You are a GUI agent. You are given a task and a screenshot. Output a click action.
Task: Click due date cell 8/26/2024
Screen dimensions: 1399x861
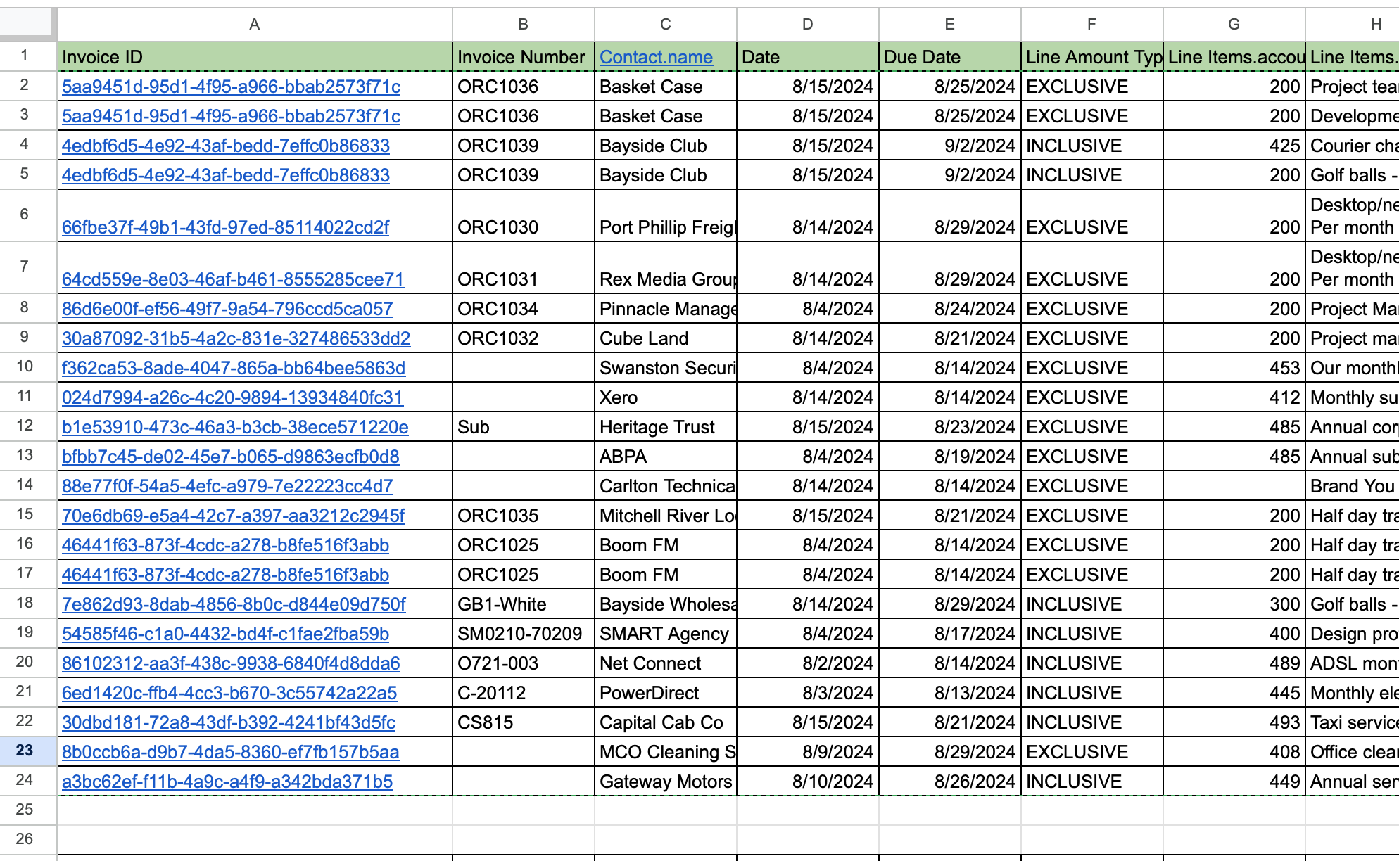pos(949,782)
